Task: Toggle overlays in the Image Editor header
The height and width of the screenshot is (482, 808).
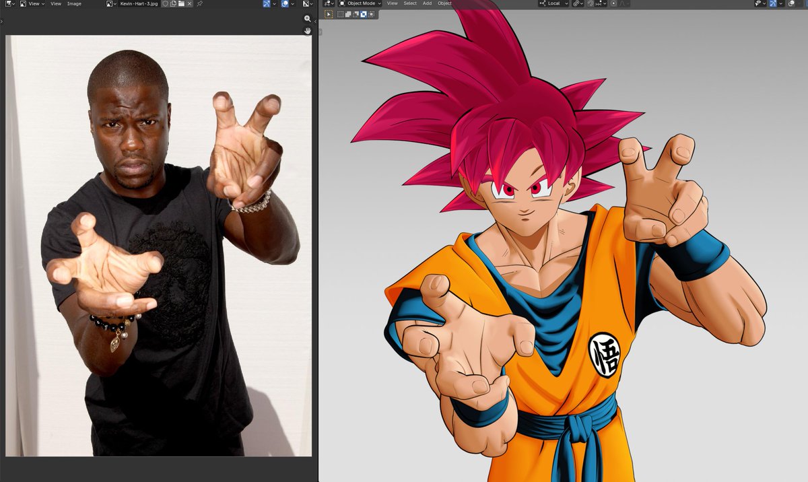Action: click(285, 3)
